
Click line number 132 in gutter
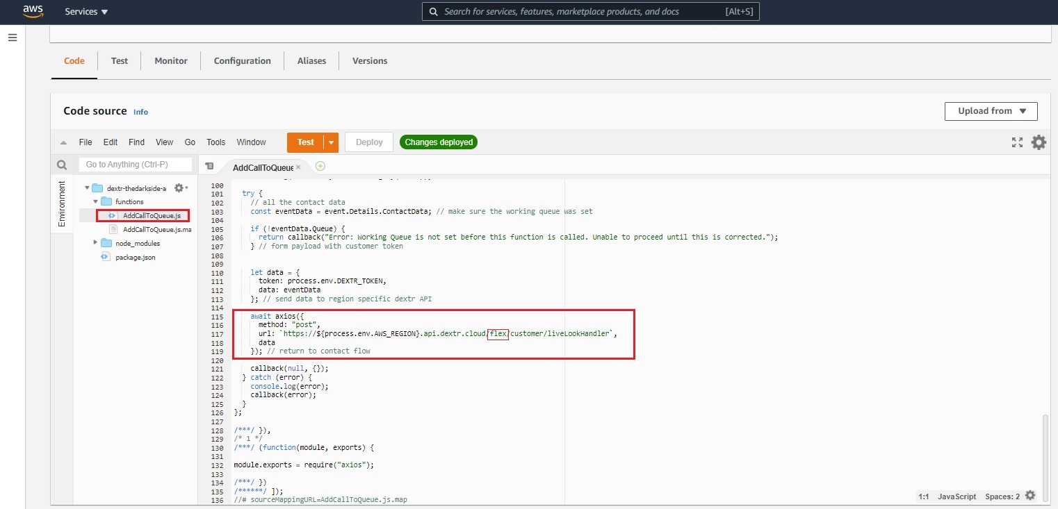pyautogui.click(x=217, y=465)
